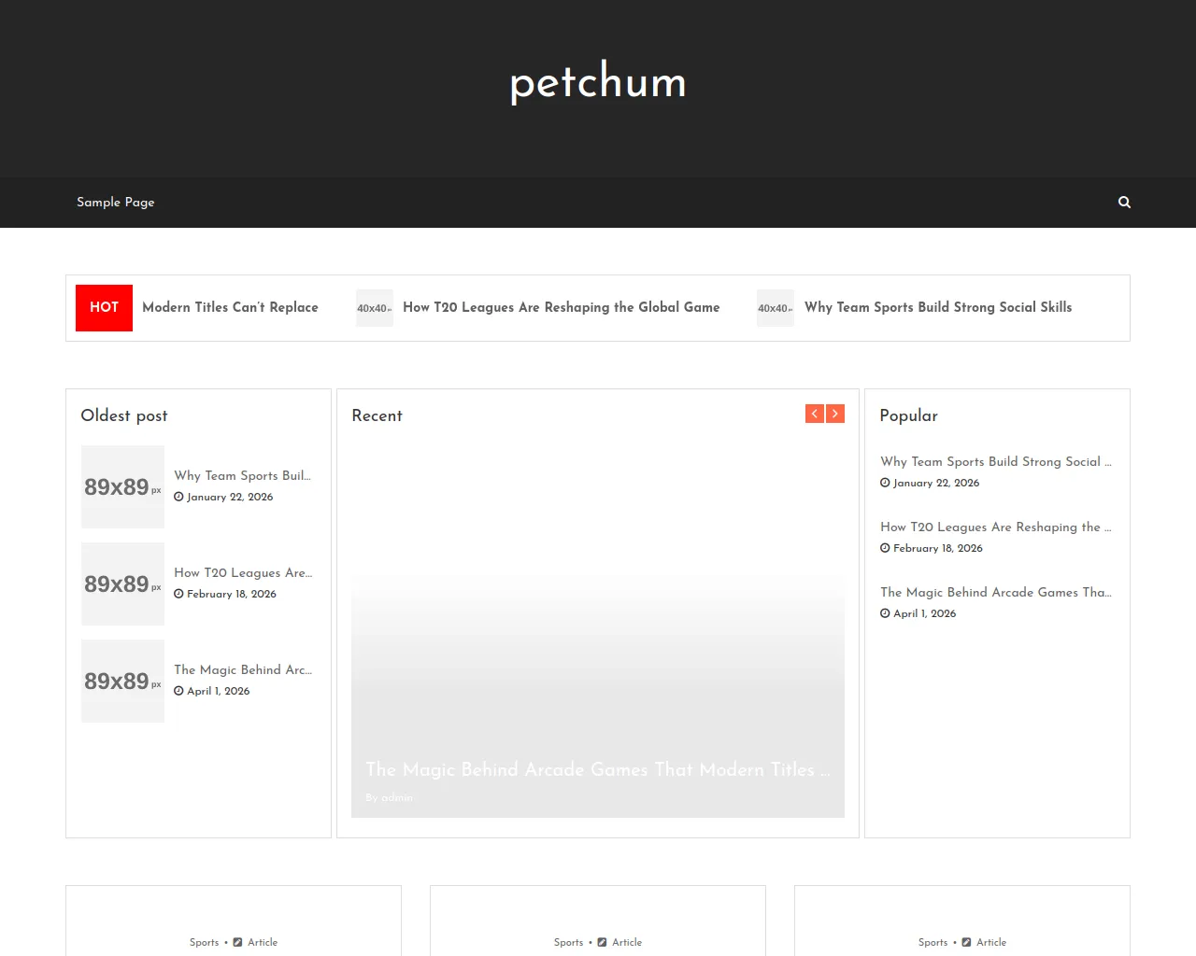Open the Sample Page menu item
The height and width of the screenshot is (956, 1196).
pos(115,202)
